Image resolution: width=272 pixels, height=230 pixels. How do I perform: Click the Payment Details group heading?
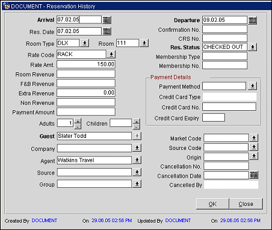coord(171,77)
